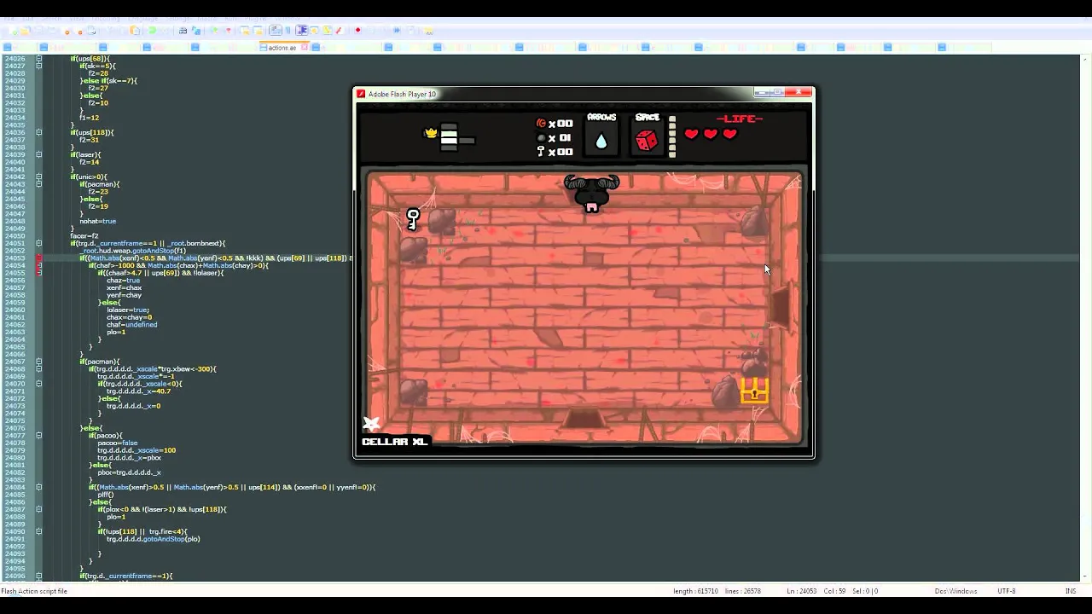Click the Find binoculars icon in toolbar
This screenshot has width=1092, height=614.
pos(183,31)
